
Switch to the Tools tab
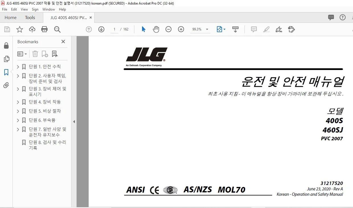[x=30, y=17]
